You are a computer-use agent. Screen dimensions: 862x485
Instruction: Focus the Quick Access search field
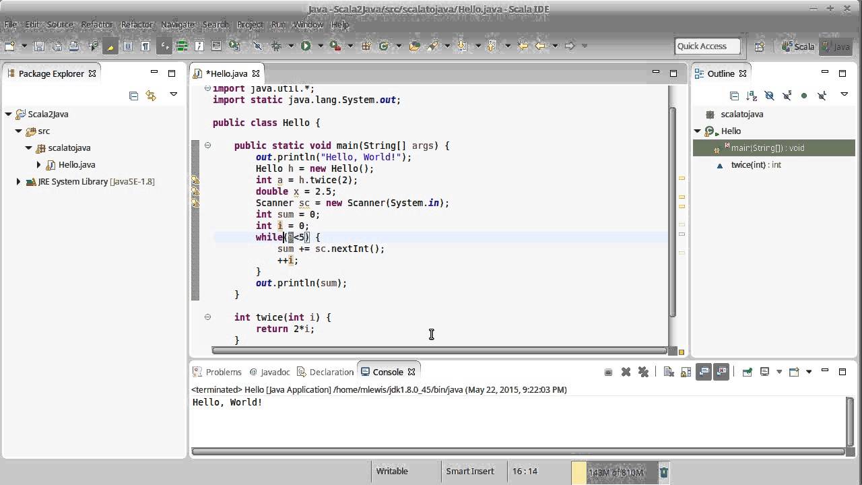click(707, 46)
